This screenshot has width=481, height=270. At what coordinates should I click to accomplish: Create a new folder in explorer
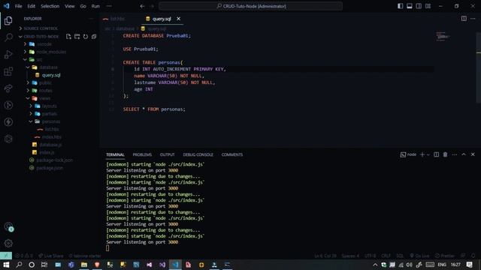click(77, 37)
